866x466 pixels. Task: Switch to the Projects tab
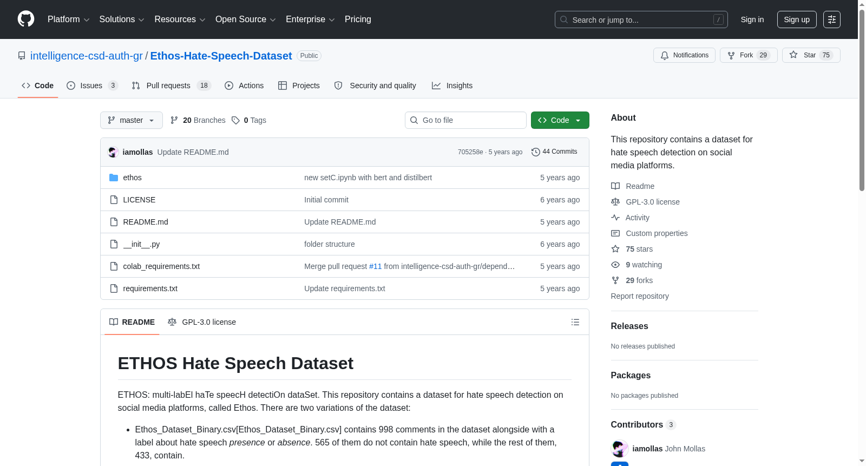[299, 86]
